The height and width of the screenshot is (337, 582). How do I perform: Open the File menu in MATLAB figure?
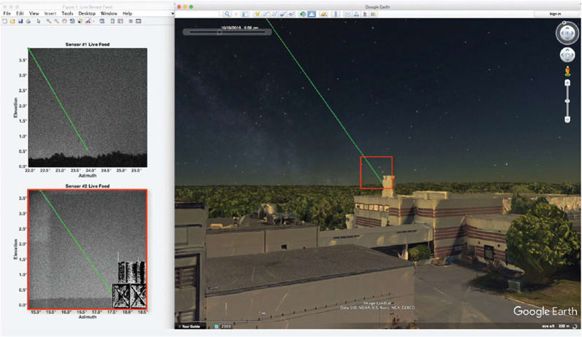7,13
